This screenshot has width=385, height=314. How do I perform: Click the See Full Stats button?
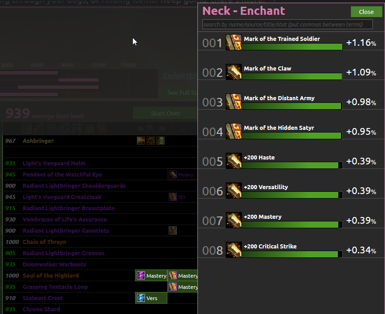click(180, 93)
